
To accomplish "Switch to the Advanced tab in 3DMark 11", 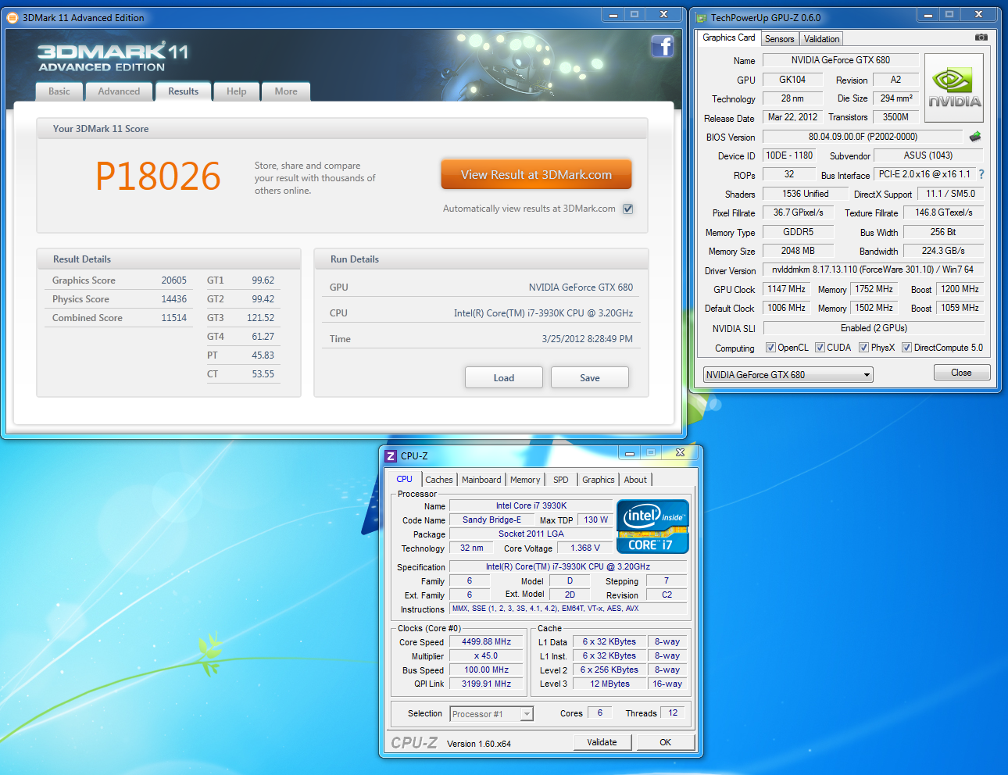I will coord(119,91).
